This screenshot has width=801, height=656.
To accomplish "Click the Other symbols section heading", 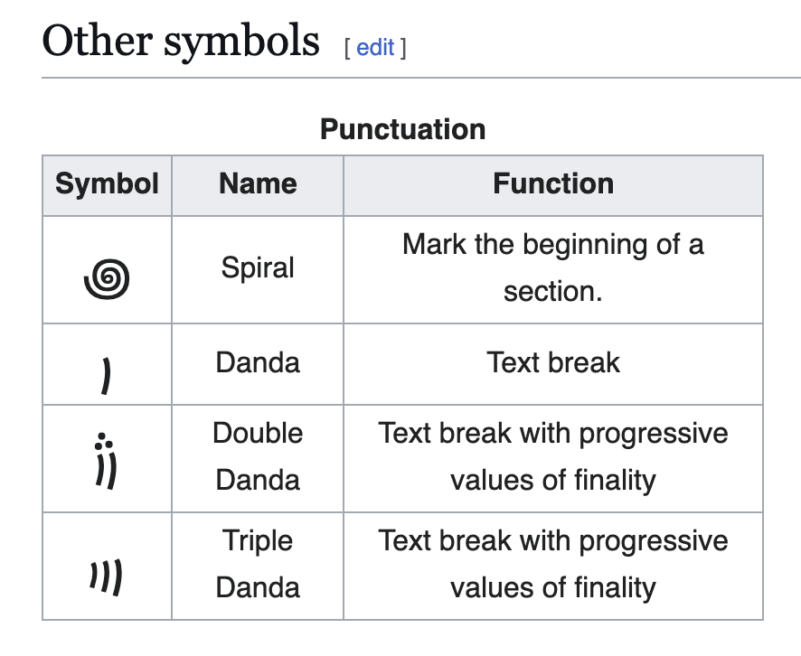I will click(181, 42).
